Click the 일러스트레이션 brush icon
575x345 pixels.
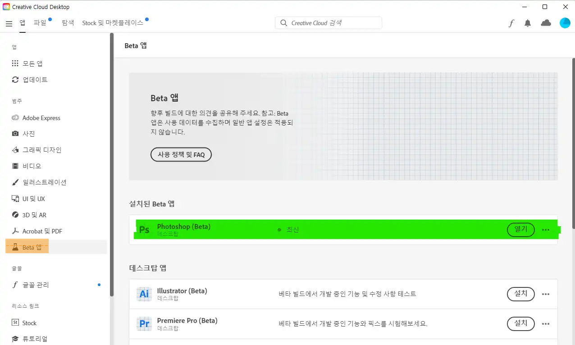(15, 182)
